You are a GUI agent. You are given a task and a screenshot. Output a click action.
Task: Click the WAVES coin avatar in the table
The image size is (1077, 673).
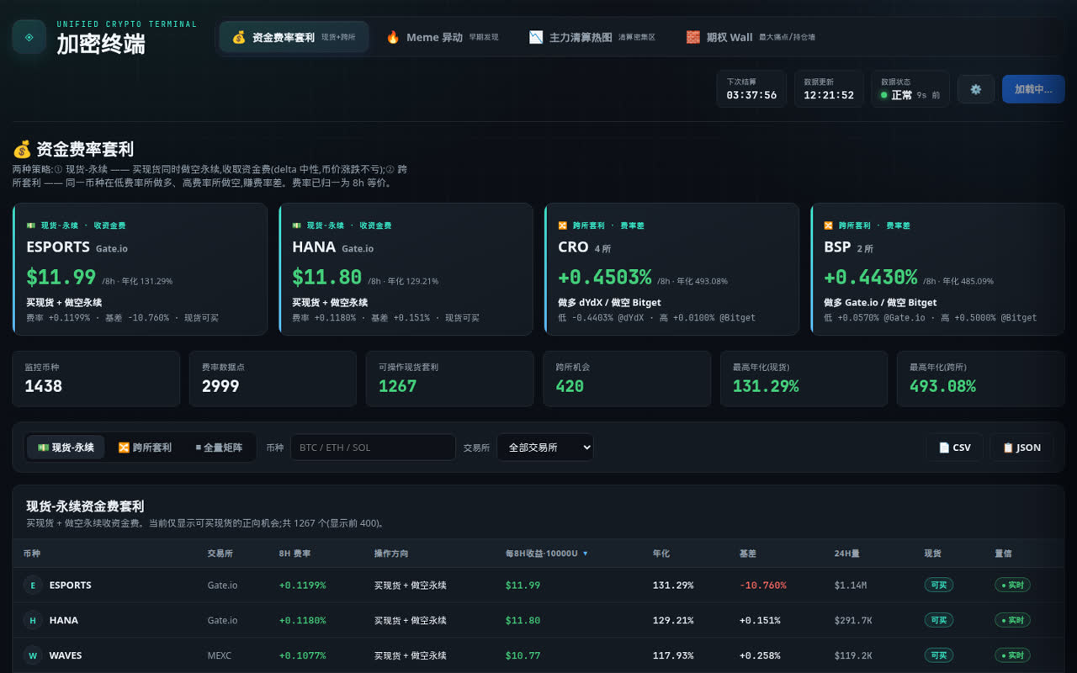(x=33, y=655)
